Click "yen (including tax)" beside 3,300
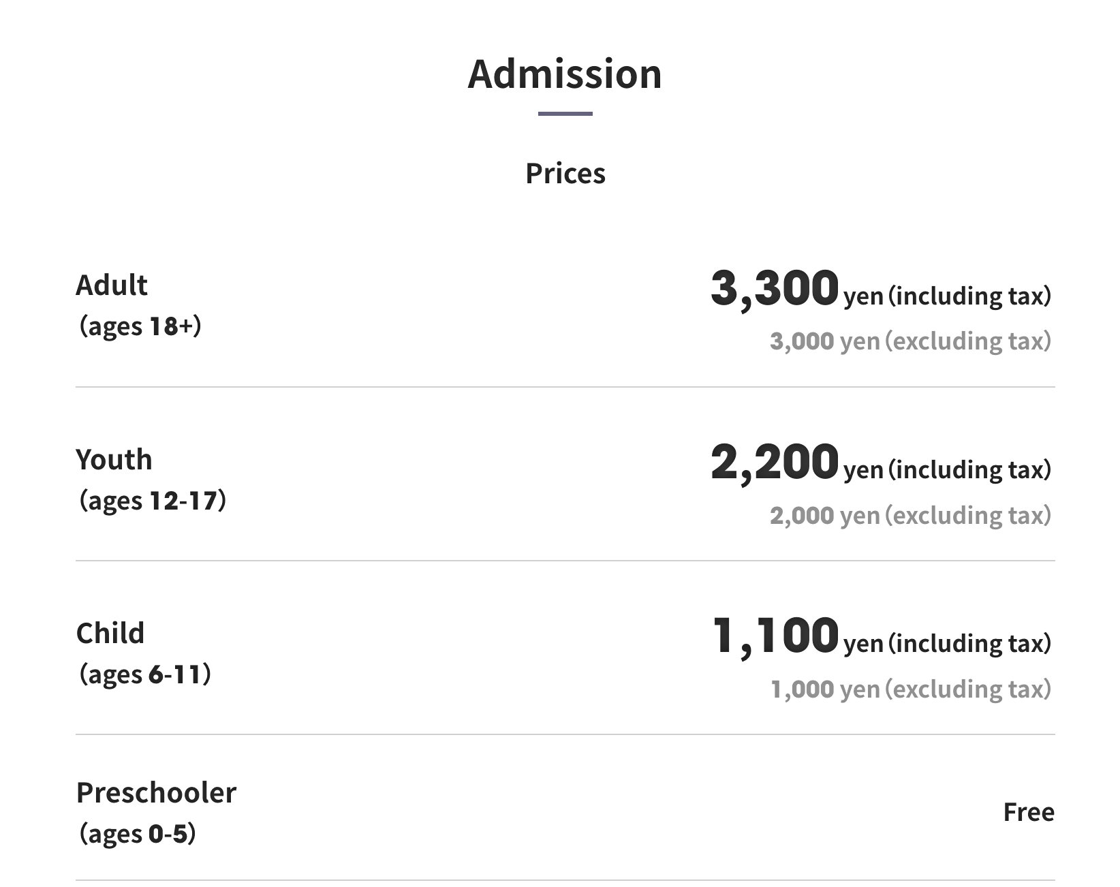The image size is (1120, 887). pyautogui.click(x=948, y=296)
